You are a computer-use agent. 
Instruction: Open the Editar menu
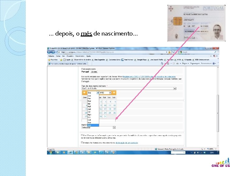(x=58, y=56)
